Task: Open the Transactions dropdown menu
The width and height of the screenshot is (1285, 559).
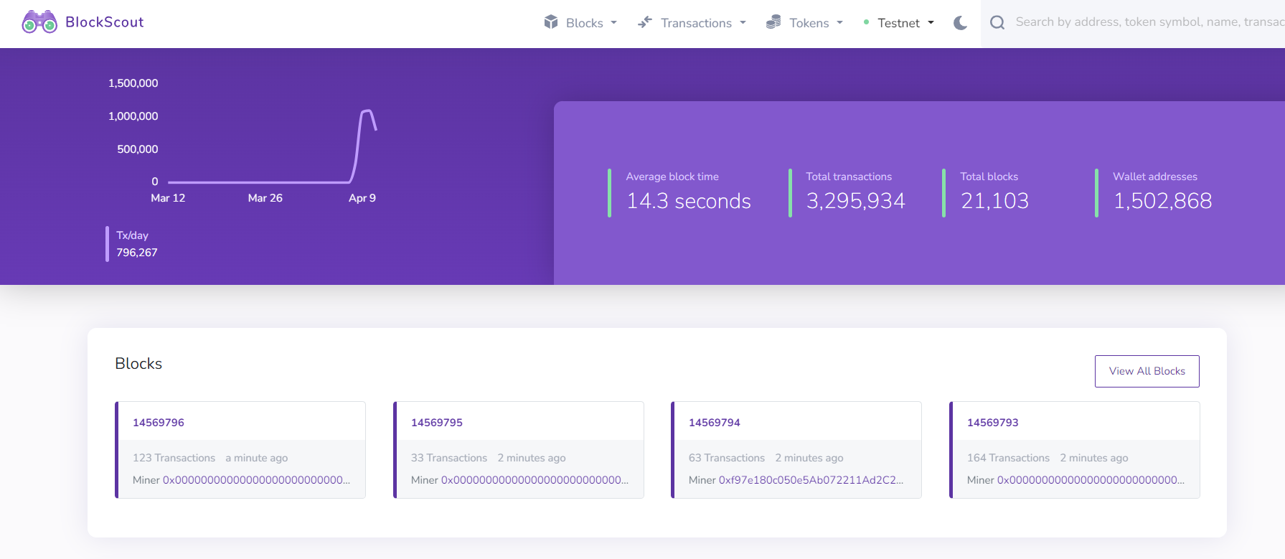Action: click(x=692, y=23)
